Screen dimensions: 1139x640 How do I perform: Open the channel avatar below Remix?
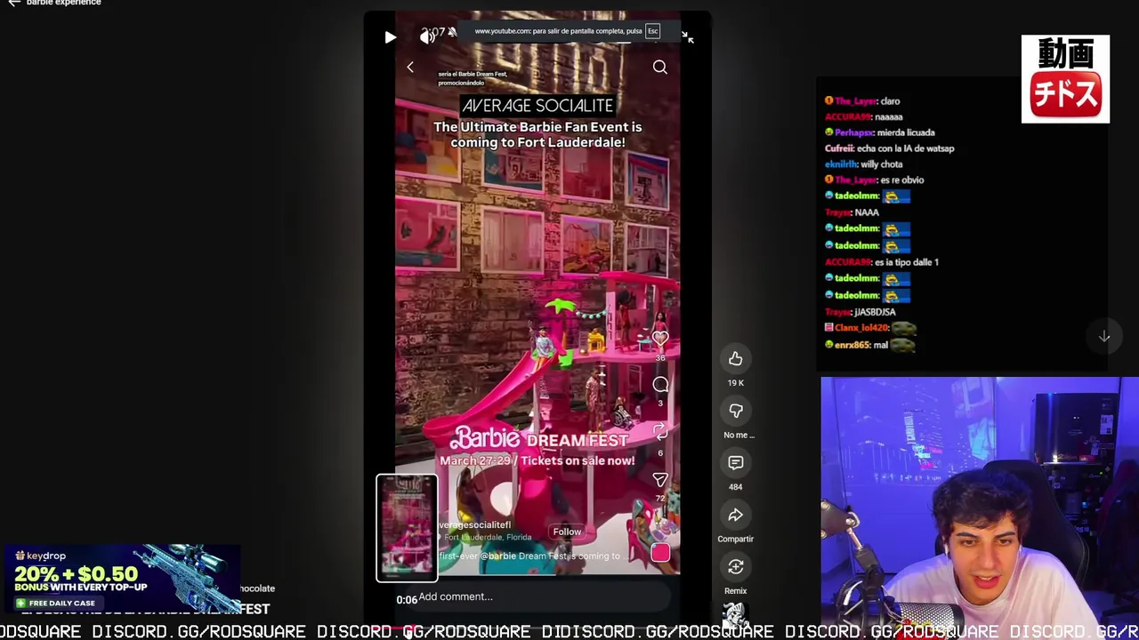pyautogui.click(x=734, y=614)
